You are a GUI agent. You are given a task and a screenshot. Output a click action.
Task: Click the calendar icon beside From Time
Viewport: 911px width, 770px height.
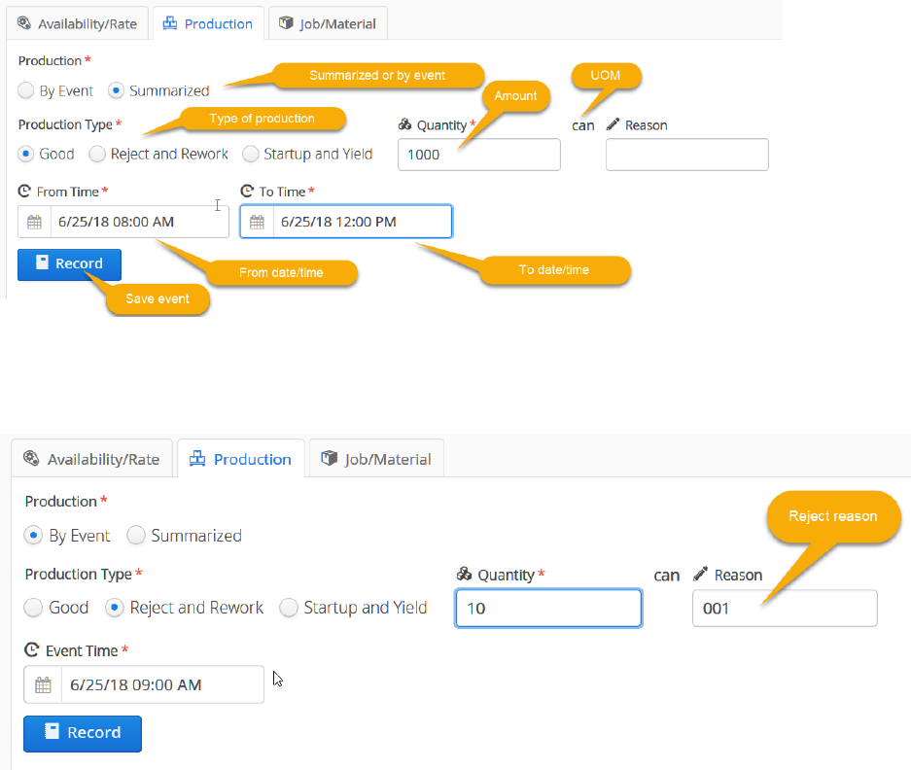(35, 222)
